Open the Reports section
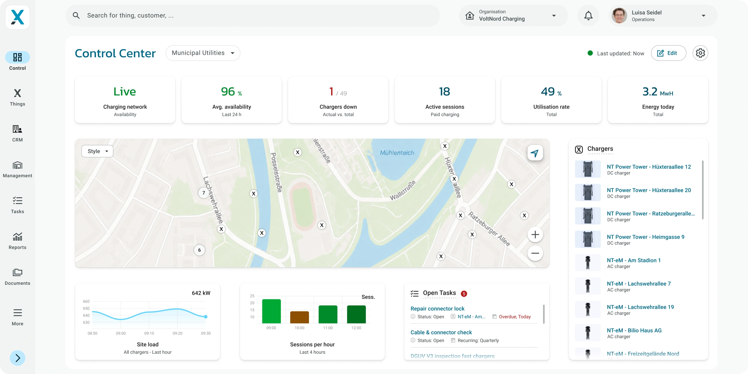 [x=18, y=241]
